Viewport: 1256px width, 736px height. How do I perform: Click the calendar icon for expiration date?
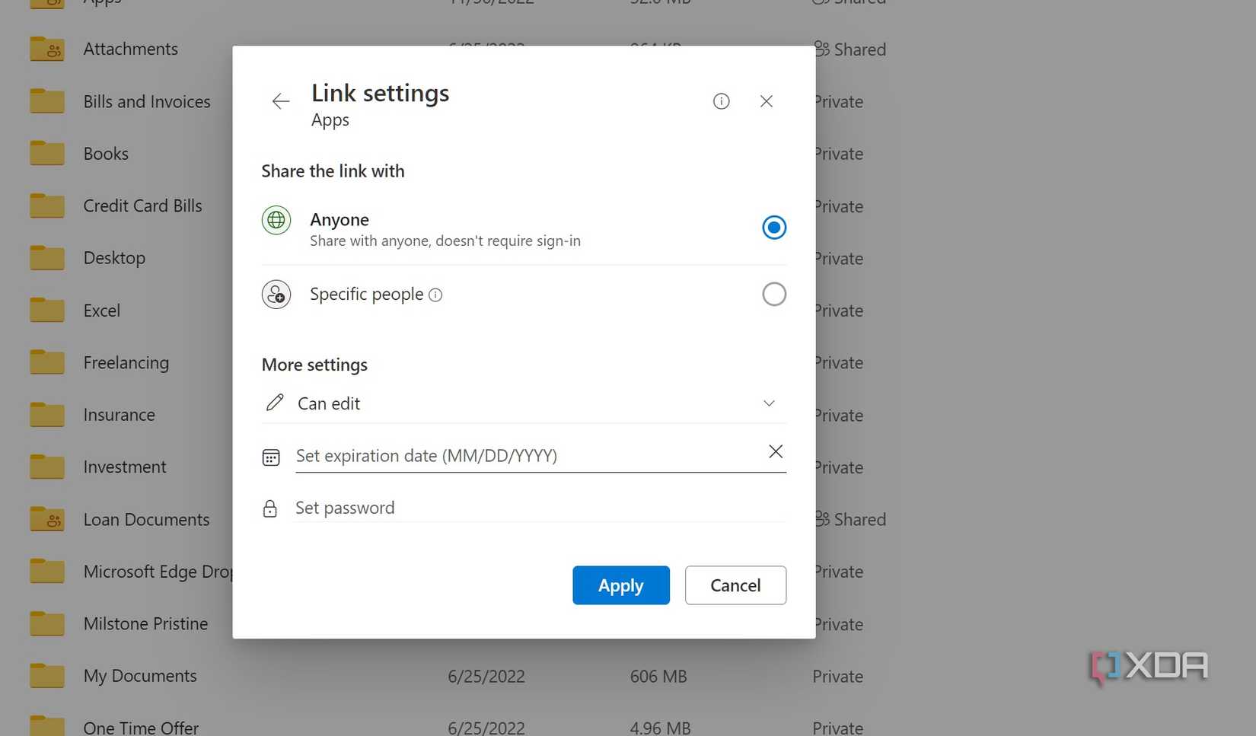pos(271,456)
